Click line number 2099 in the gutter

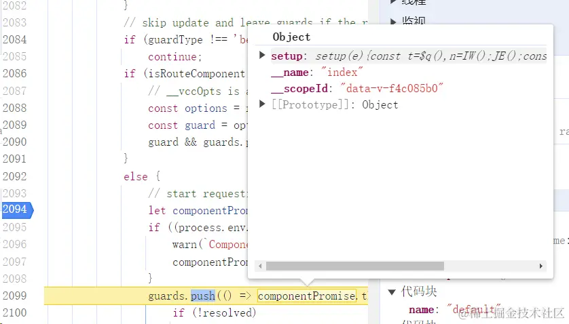14,296
